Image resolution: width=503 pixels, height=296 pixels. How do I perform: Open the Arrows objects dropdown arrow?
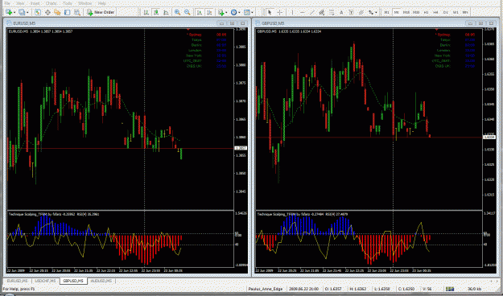click(x=376, y=13)
